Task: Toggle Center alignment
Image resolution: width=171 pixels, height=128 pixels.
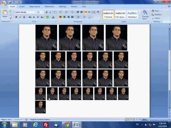Action: pyautogui.click(x=64, y=17)
